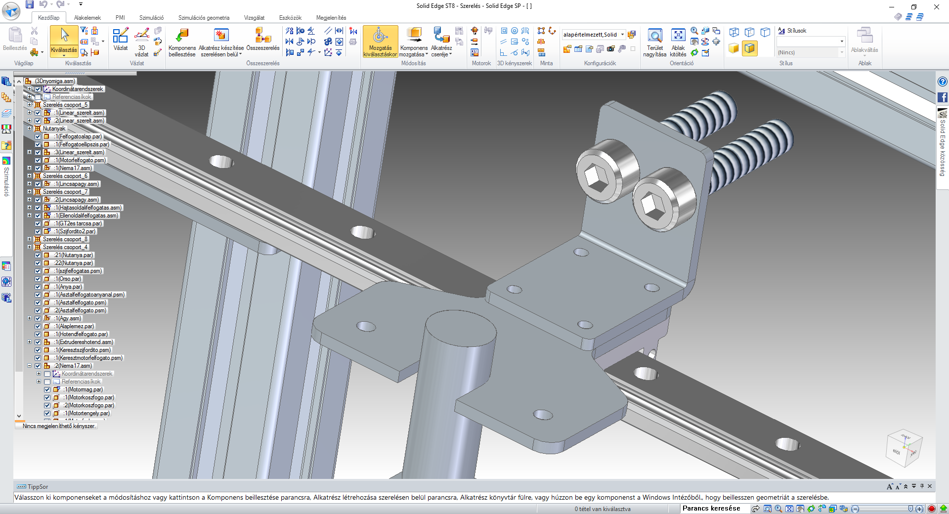The width and height of the screenshot is (949, 514).
Task: Open the Eszközök ribbon tab
Action: click(x=290, y=18)
